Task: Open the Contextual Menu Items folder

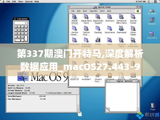Action: [x=121, y=17]
